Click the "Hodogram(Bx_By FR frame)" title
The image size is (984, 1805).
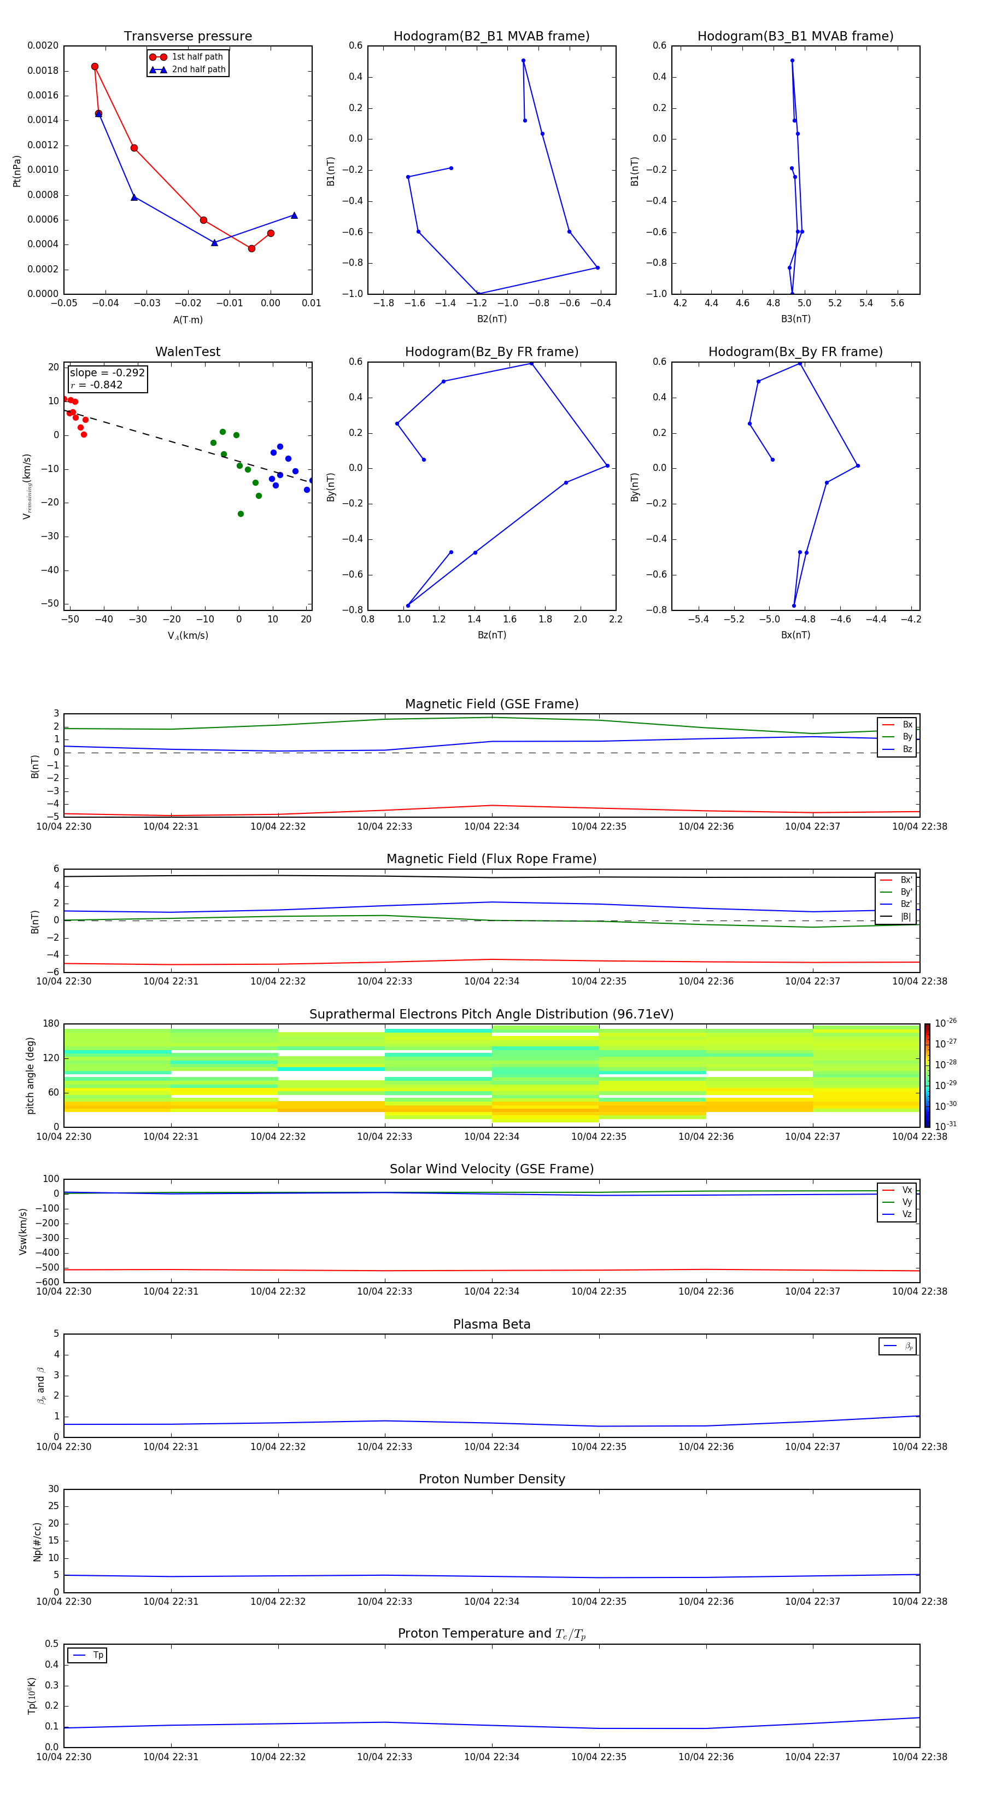click(795, 352)
